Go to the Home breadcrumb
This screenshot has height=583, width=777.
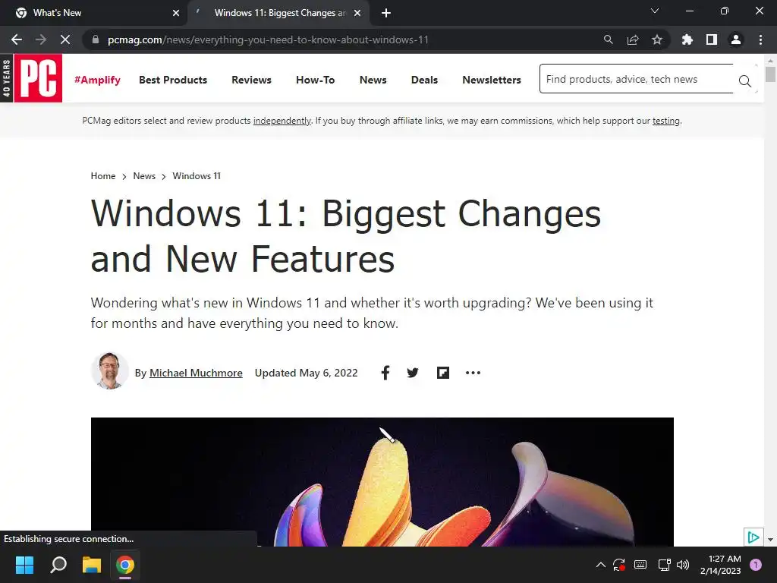(103, 176)
